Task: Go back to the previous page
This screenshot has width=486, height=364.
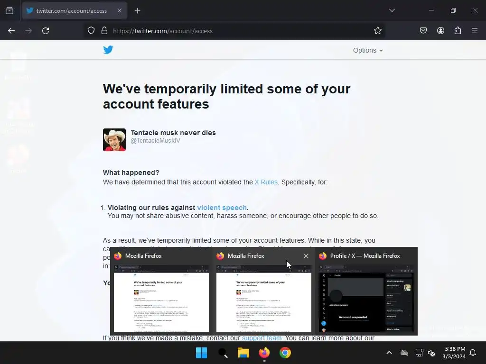Action: [11, 31]
